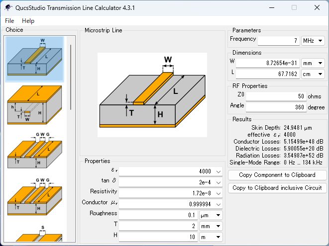Expand the εr combo box arrow

click(x=219, y=171)
